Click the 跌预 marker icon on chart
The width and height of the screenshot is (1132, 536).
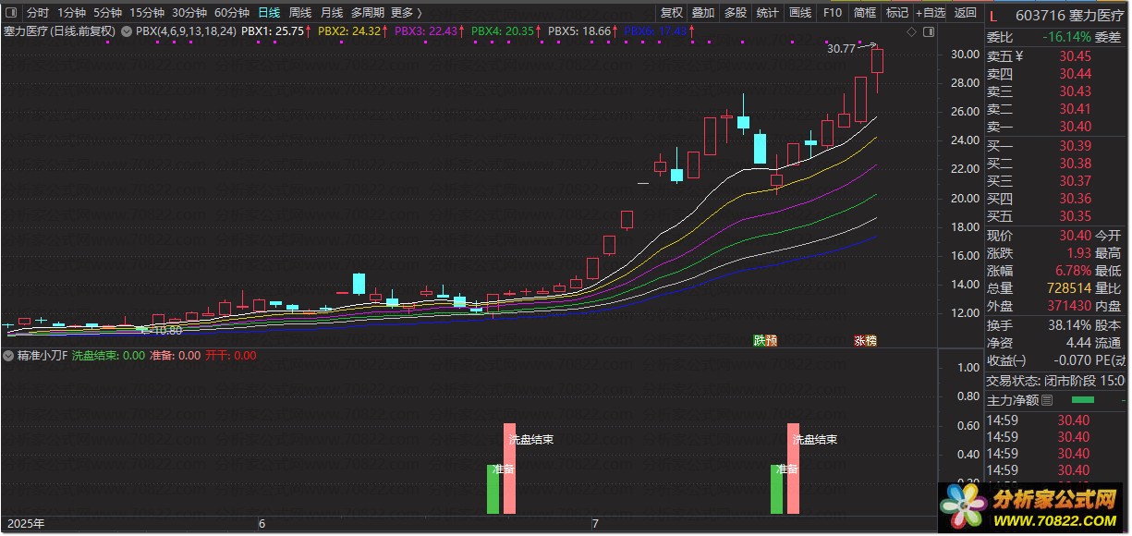pyautogui.click(x=764, y=341)
